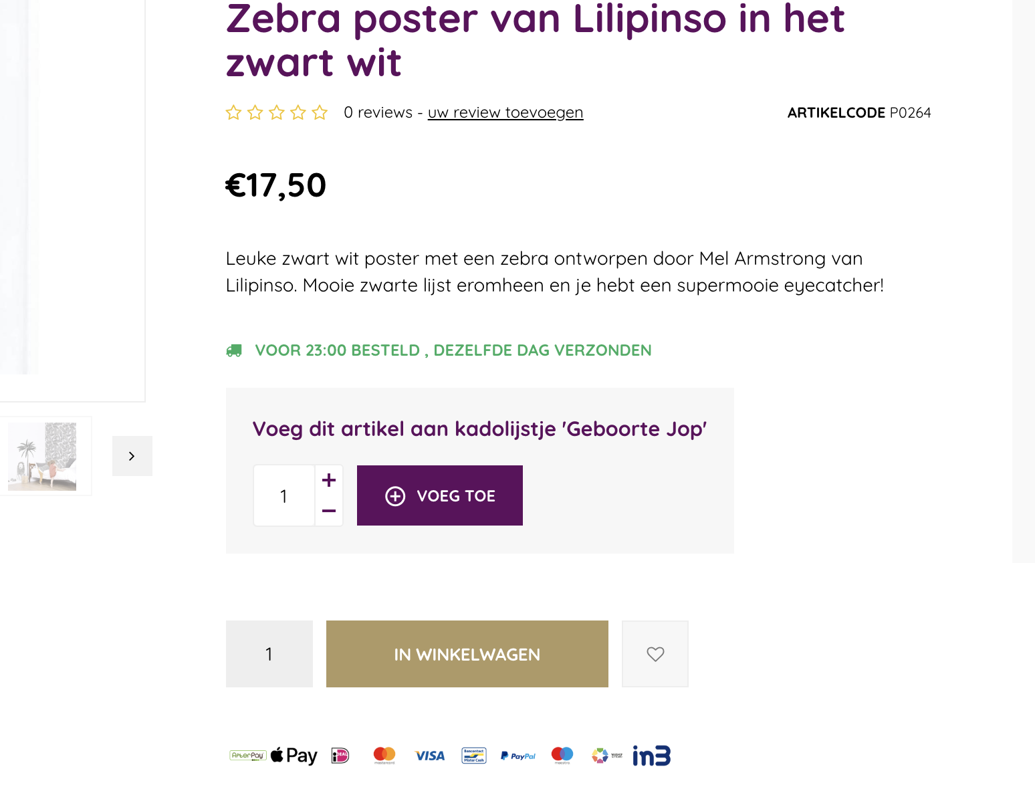Click the iDEAL payment icon
Image resolution: width=1035 pixels, height=793 pixels.
pos(340,756)
